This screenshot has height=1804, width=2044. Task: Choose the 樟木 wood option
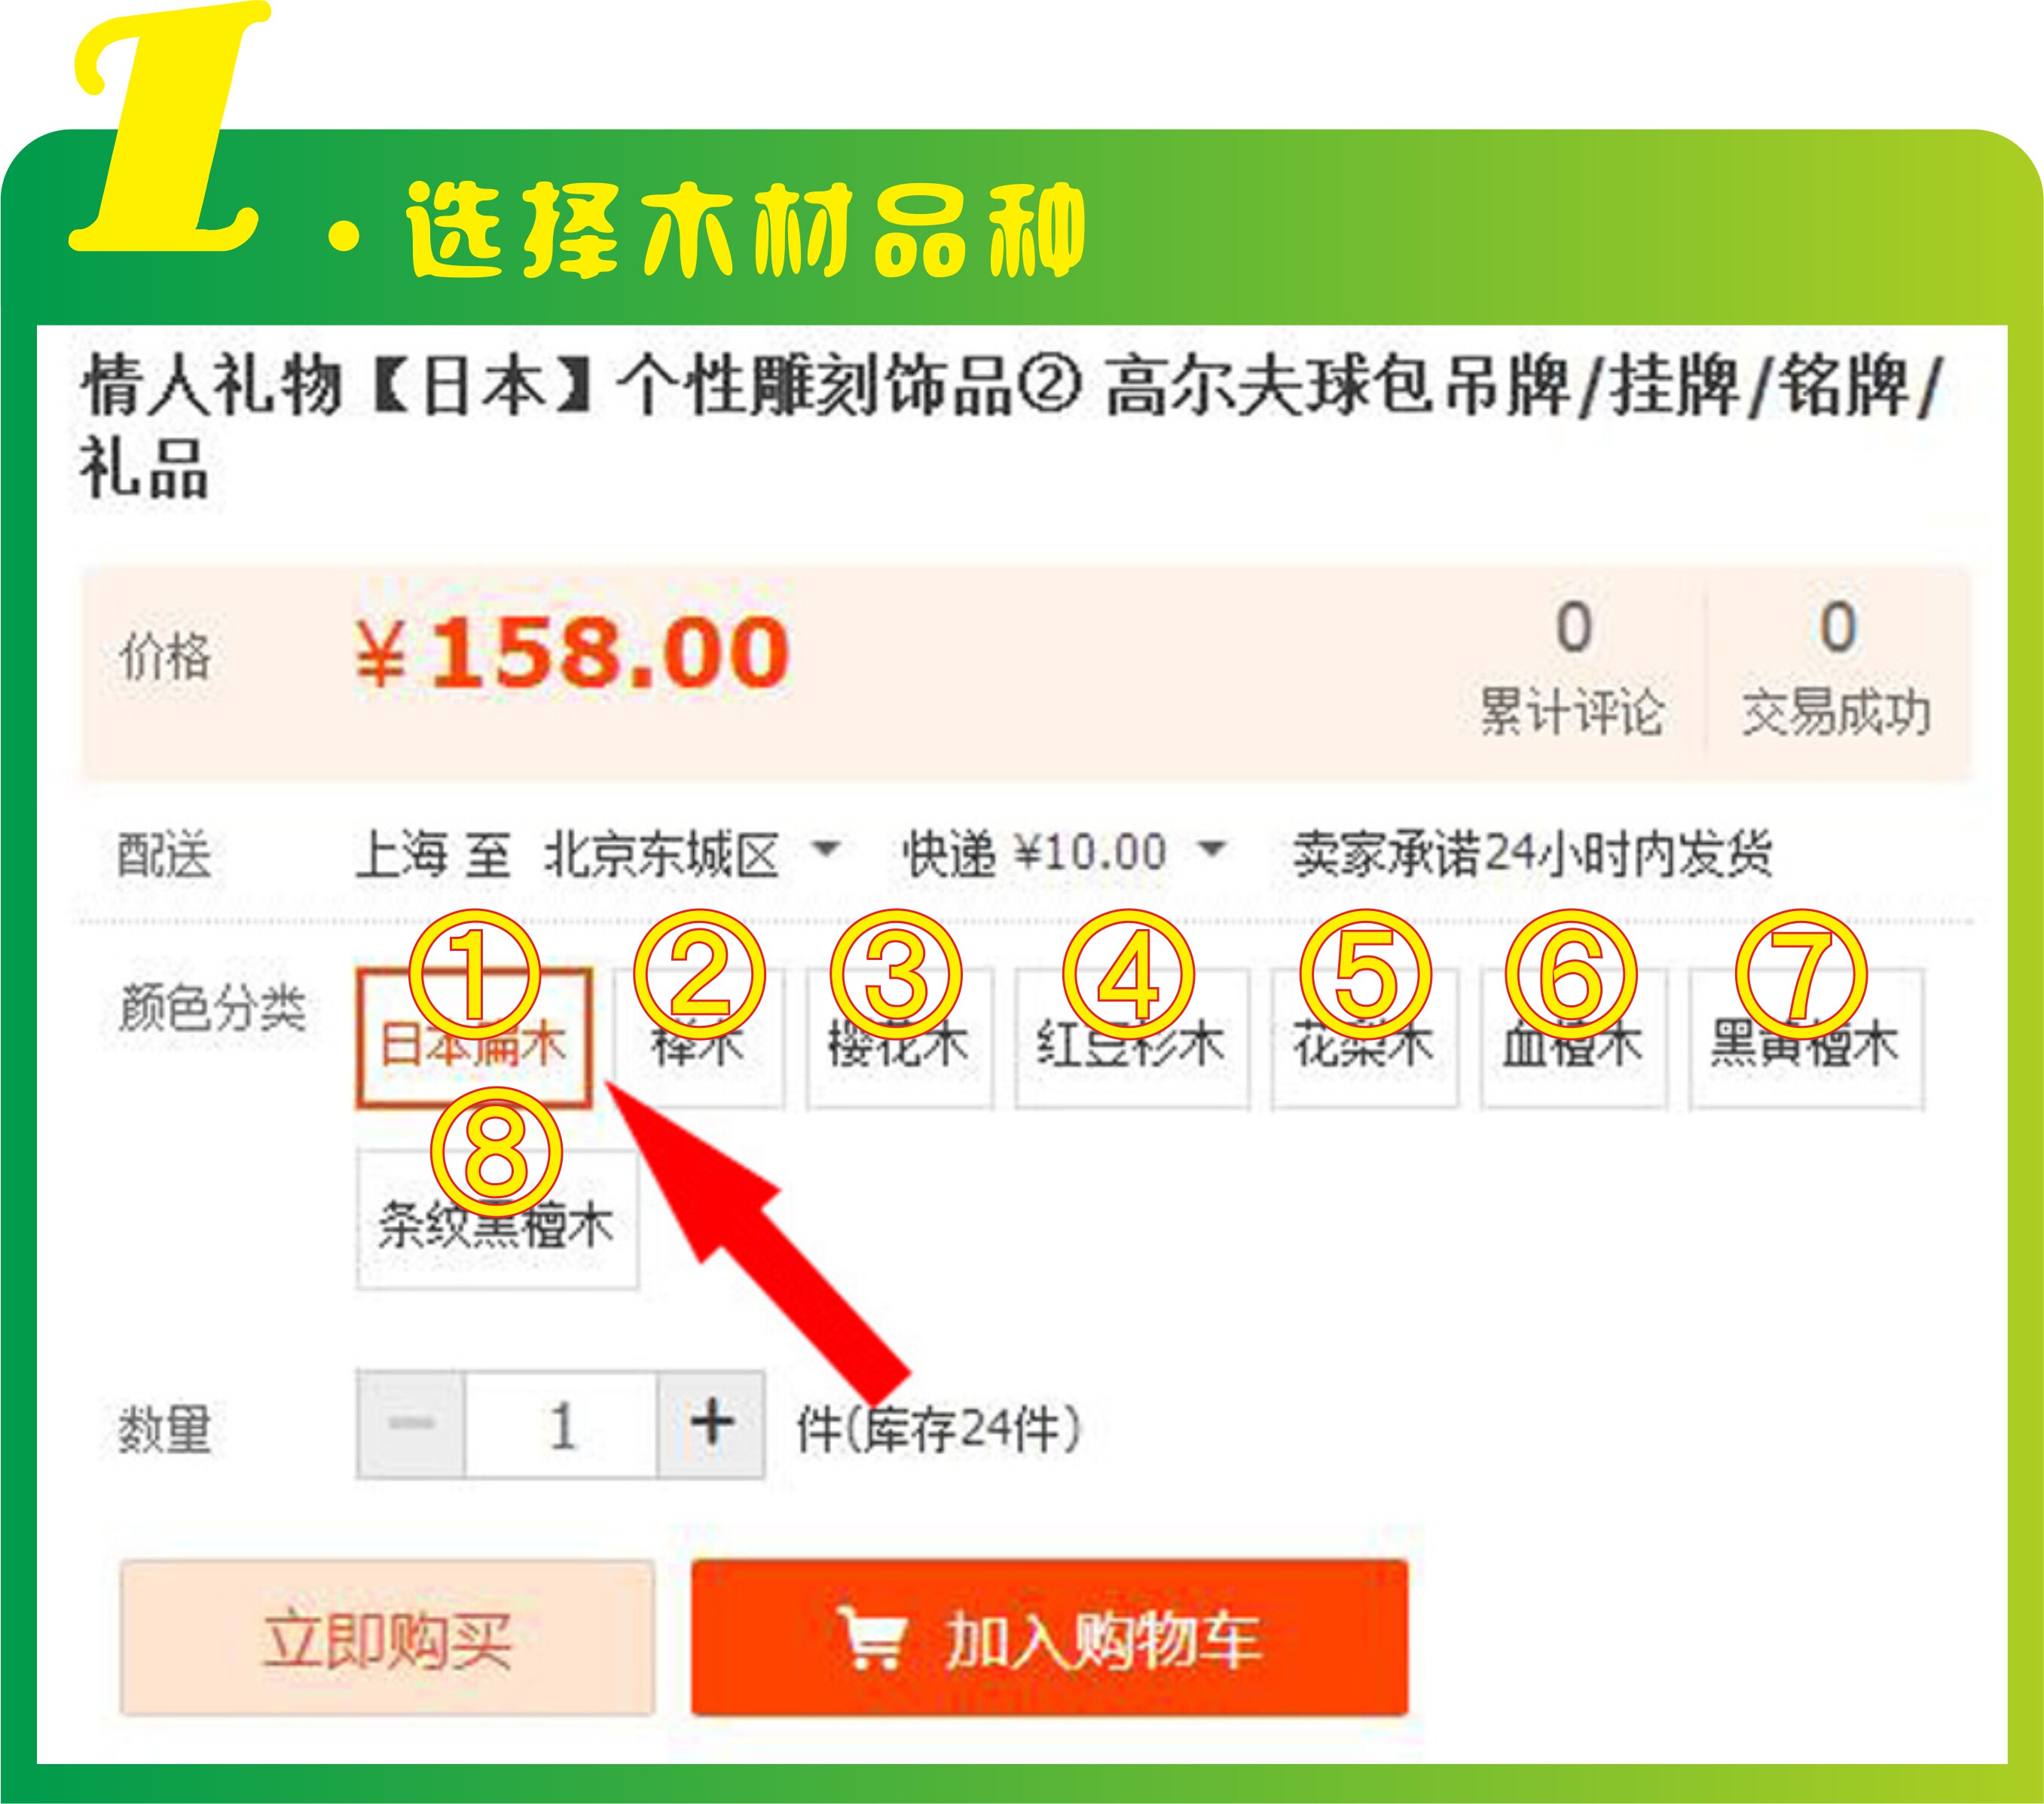(x=699, y=1038)
